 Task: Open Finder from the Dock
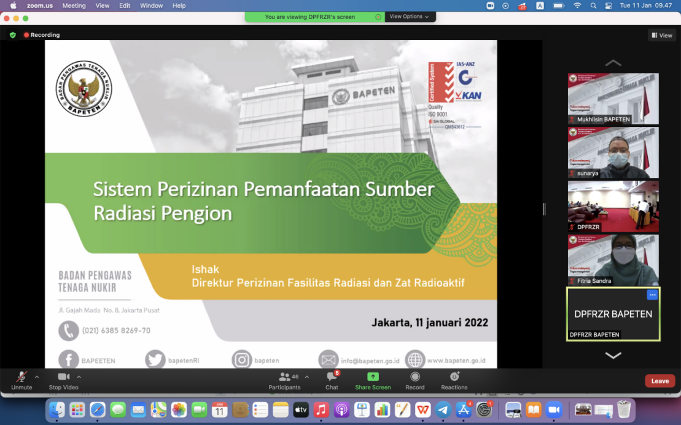(57, 410)
